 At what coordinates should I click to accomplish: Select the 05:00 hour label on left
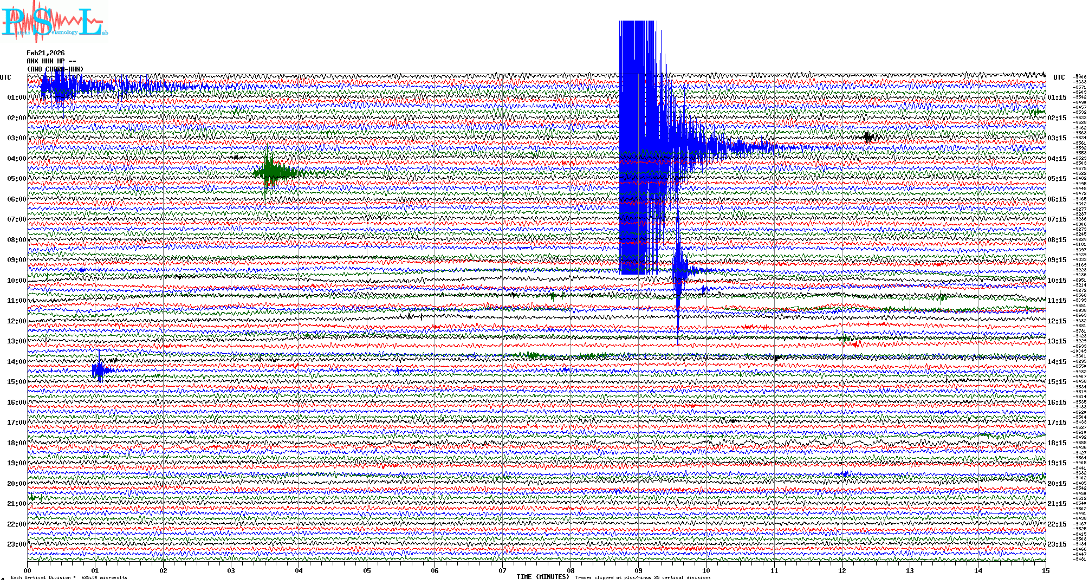(16, 179)
